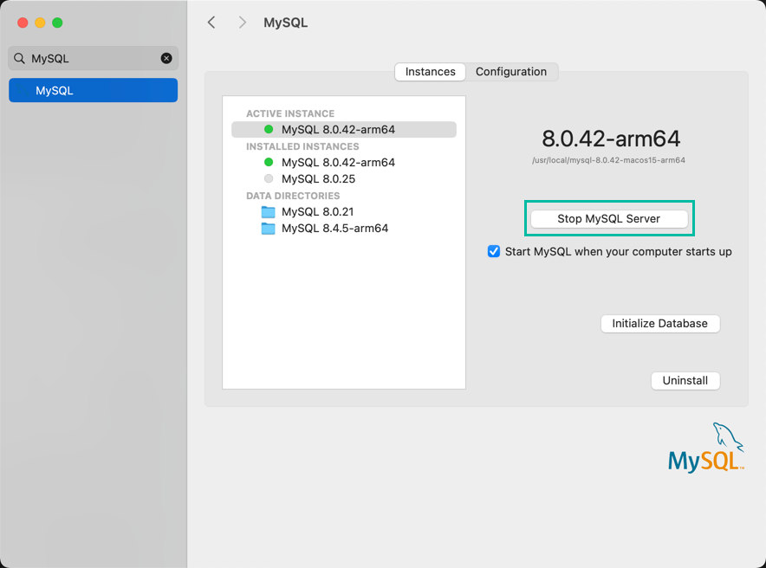Click the MySQL dolphin logo
This screenshot has height=568, width=766.
coord(706,448)
